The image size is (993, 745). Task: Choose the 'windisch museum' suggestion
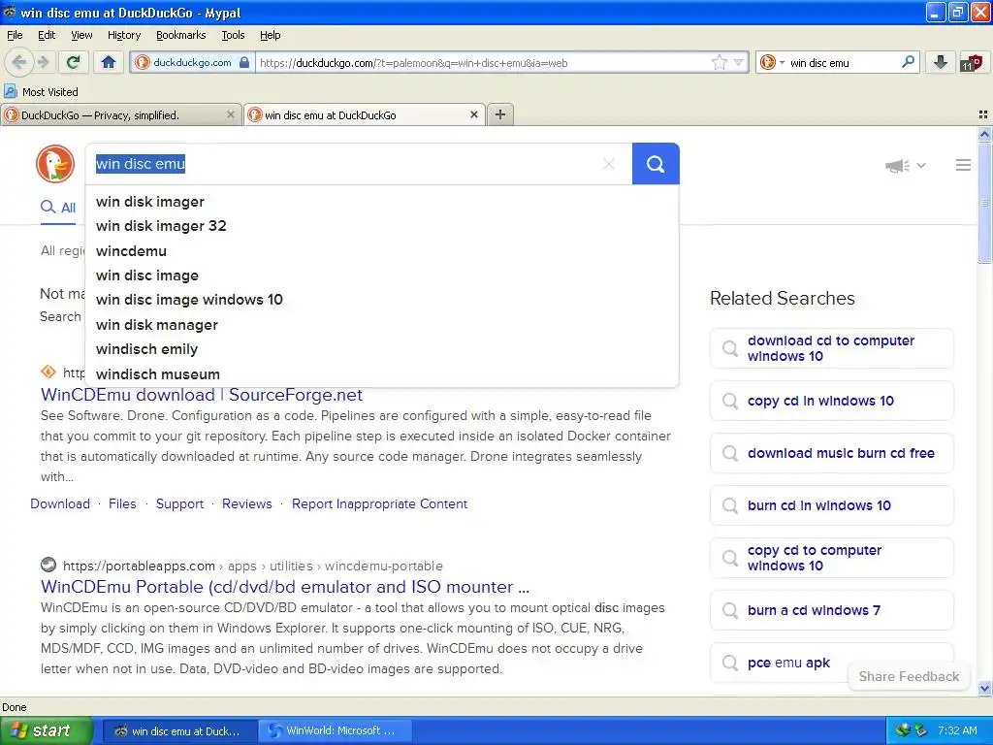[382, 373]
